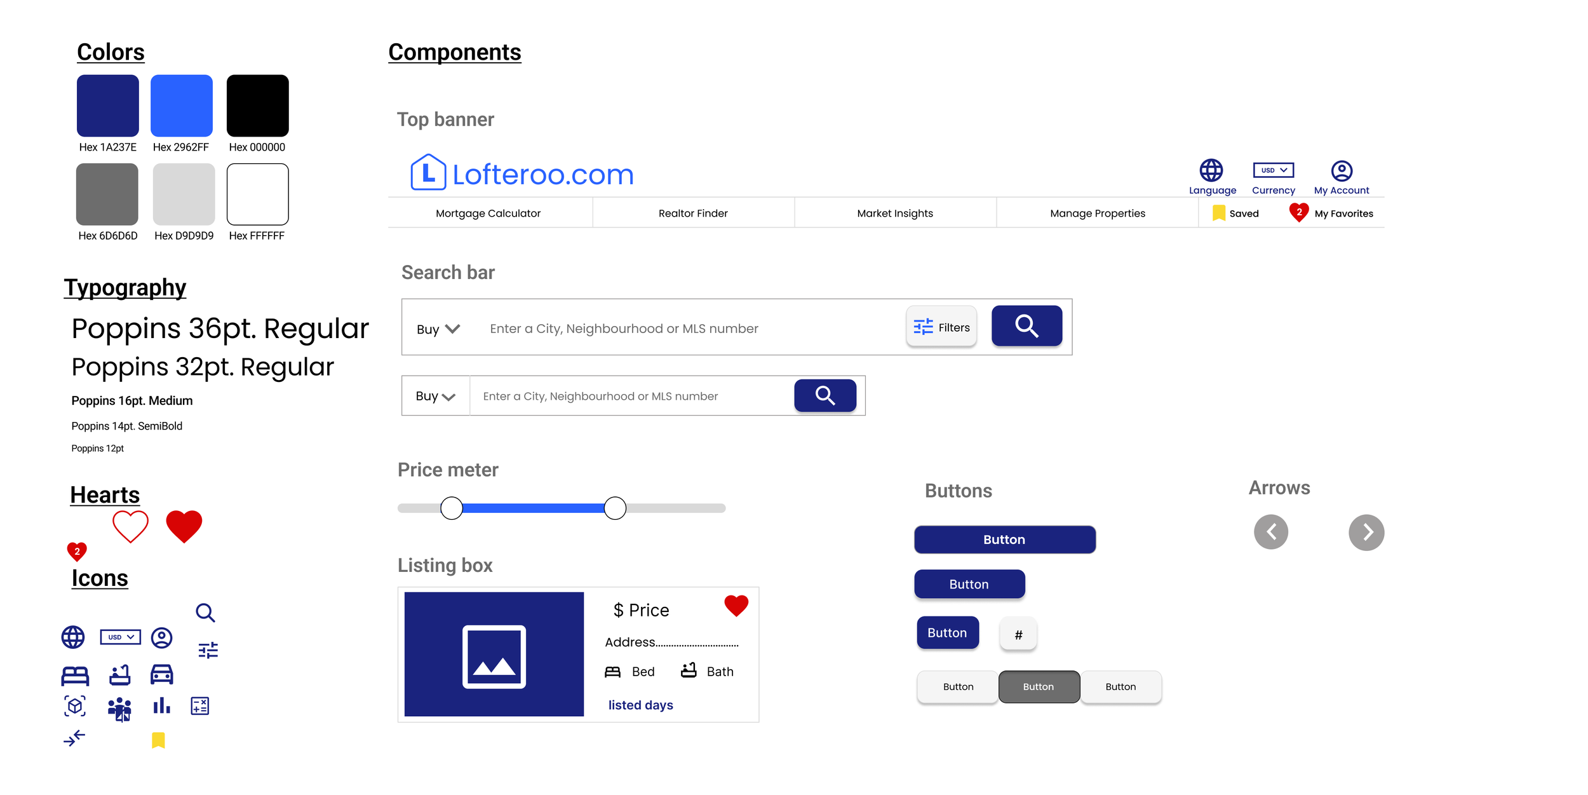Click the car icon in Icons set

(x=161, y=674)
